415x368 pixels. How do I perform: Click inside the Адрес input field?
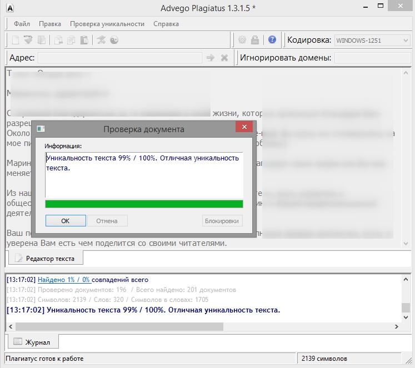coord(120,58)
